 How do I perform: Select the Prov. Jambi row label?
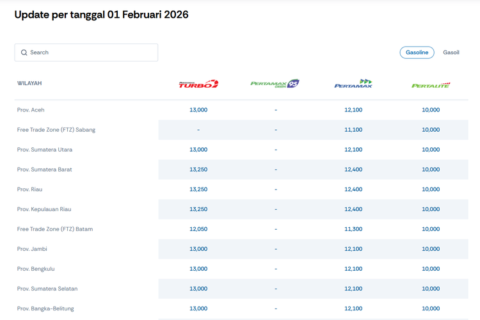pyautogui.click(x=32, y=249)
